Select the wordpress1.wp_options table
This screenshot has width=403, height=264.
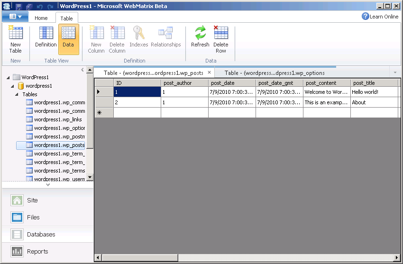point(55,128)
